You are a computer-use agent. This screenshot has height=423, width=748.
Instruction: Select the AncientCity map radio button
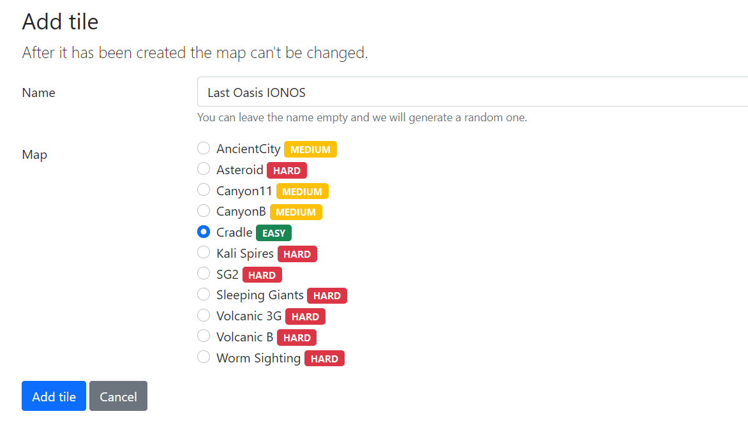pos(204,148)
